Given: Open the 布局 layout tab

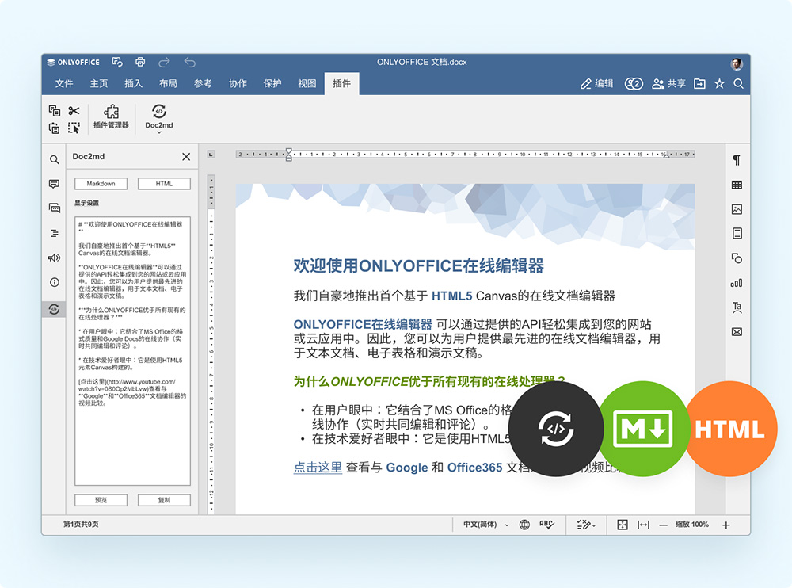Looking at the screenshot, I should click(x=168, y=83).
